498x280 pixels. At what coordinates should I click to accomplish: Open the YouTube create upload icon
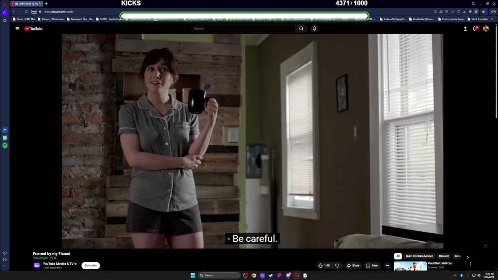coord(465,28)
